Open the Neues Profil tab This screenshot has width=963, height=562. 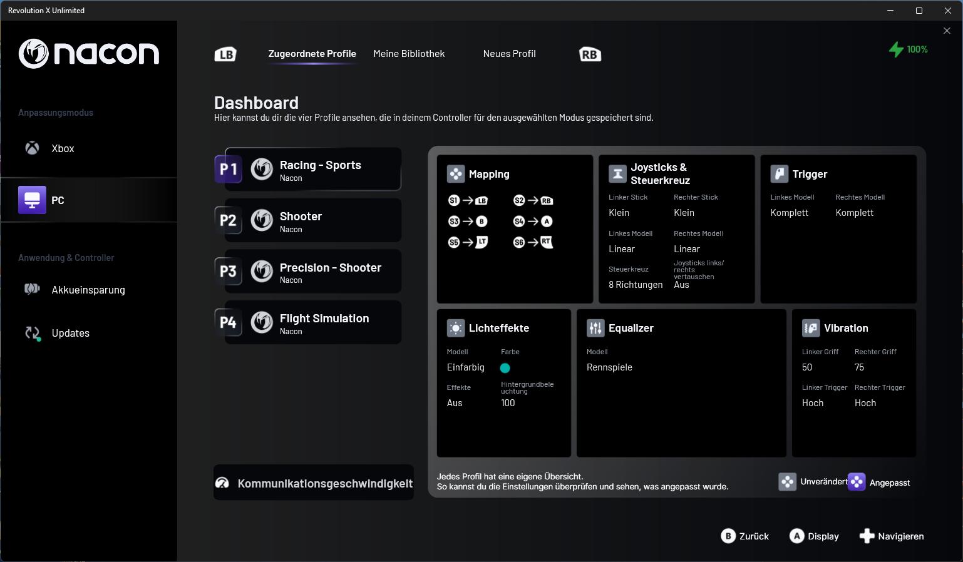coord(509,54)
